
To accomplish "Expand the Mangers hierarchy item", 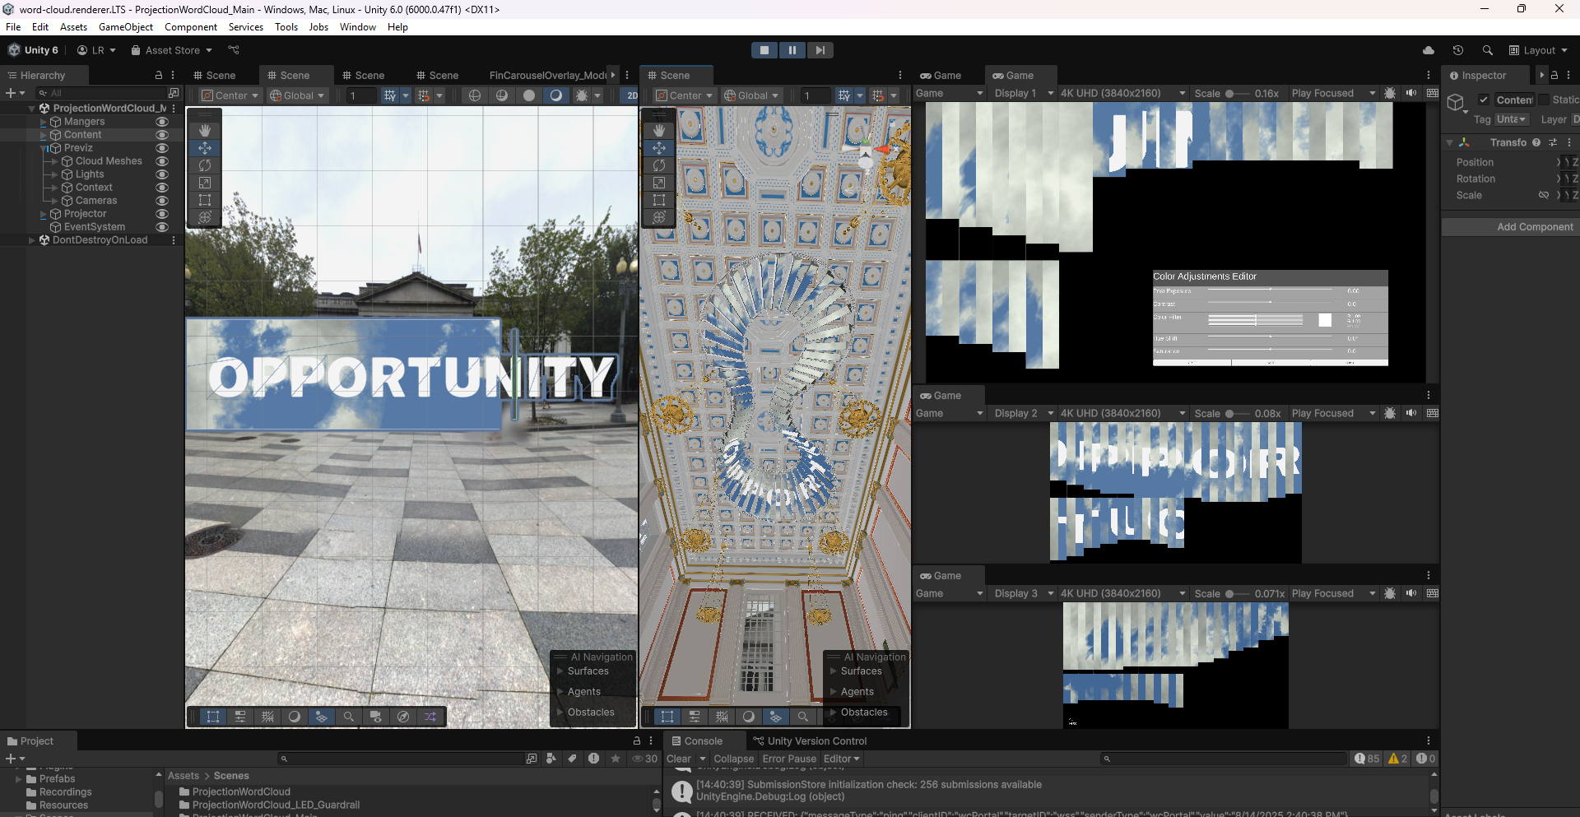I will coord(44,122).
